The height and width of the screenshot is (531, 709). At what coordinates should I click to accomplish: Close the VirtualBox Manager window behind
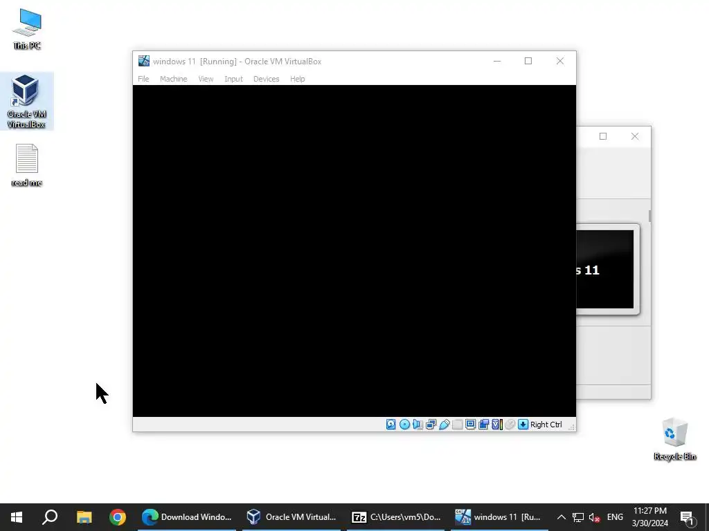click(635, 136)
